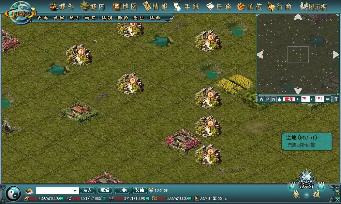
Task: Open the empty dropdown in the bottom bar
Action: coord(57,191)
